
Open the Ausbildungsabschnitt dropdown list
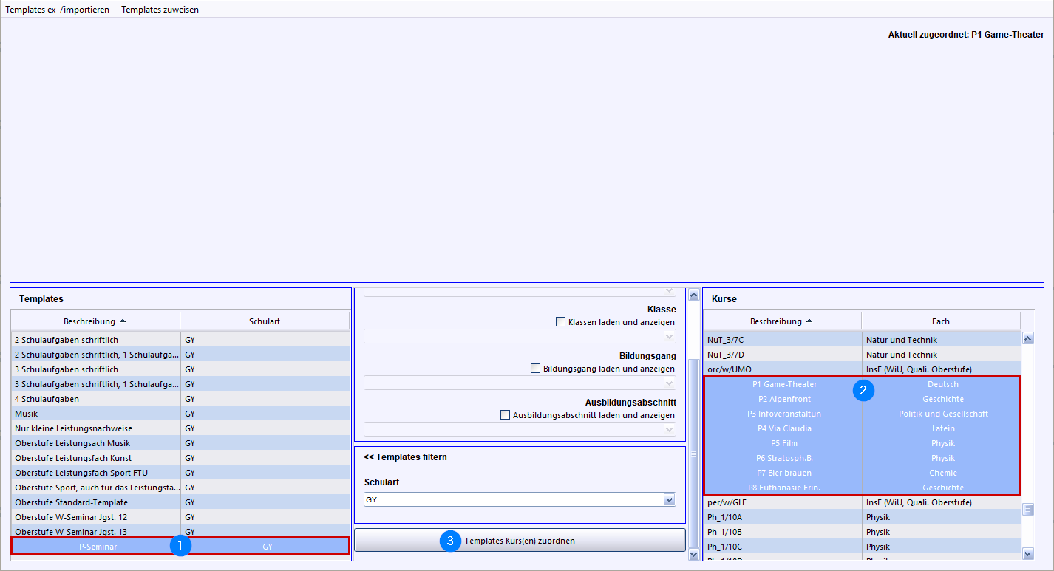[x=520, y=429]
